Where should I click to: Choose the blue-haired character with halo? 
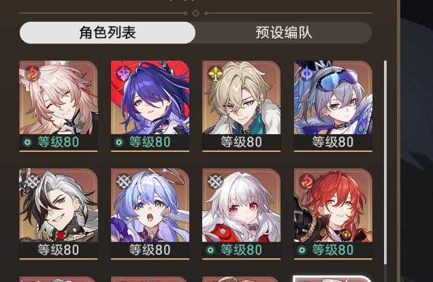click(150, 214)
